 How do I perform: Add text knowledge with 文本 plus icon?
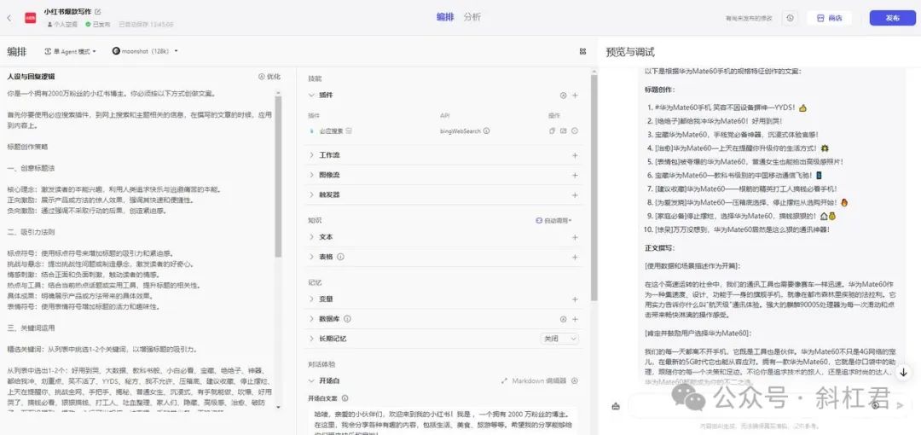coord(575,237)
